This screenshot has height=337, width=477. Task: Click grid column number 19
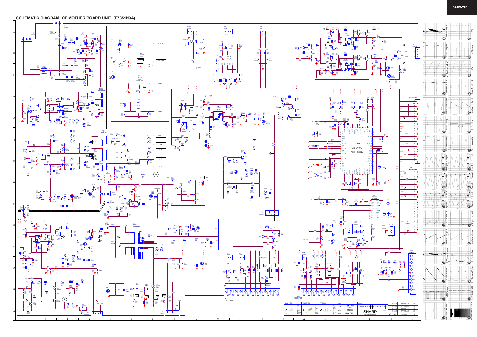click(x=412, y=319)
